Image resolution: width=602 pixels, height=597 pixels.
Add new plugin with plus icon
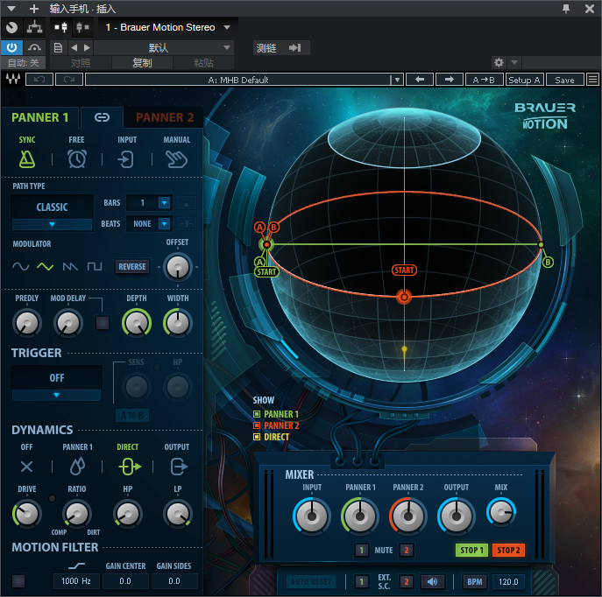pos(34,9)
